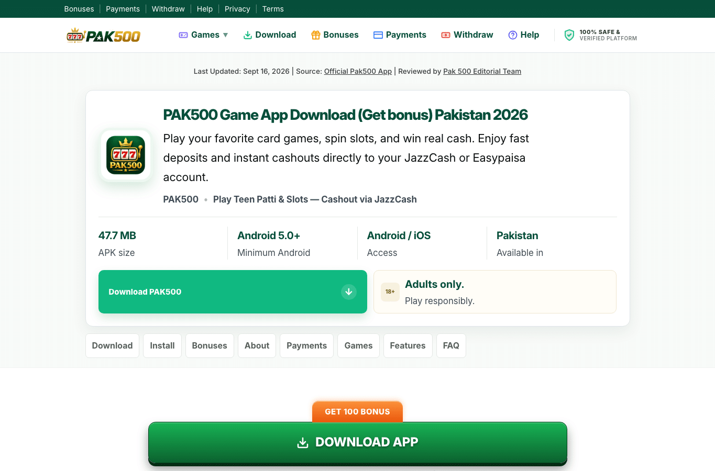Open the Pak 500 Editorial Team link

pyautogui.click(x=482, y=71)
